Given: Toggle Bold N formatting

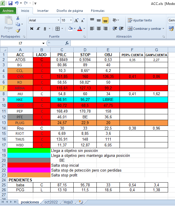Looking at the screenshot, I should click(x=31, y=29).
